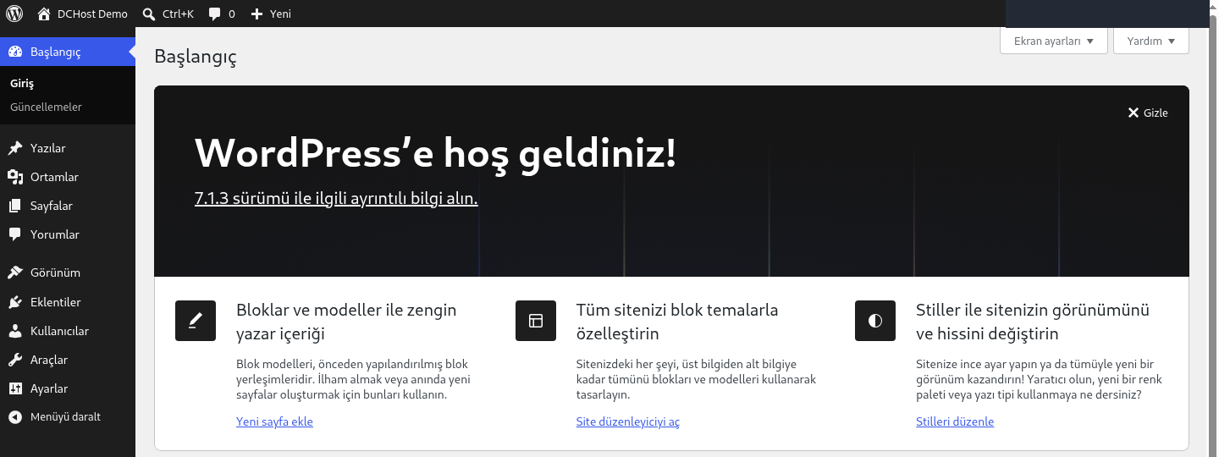
Task: Click the Ayarlar sliders icon
Action: click(15, 388)
